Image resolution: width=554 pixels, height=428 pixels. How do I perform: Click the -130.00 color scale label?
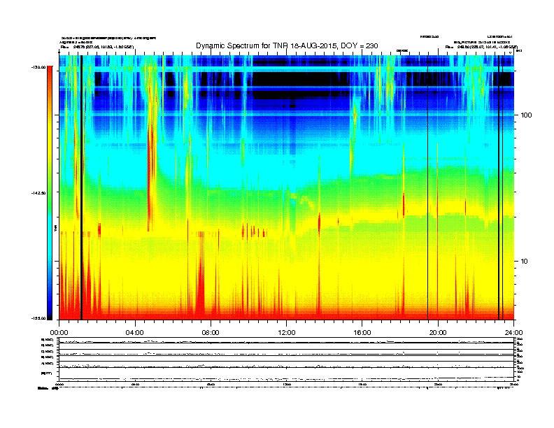tap(38, 66)
